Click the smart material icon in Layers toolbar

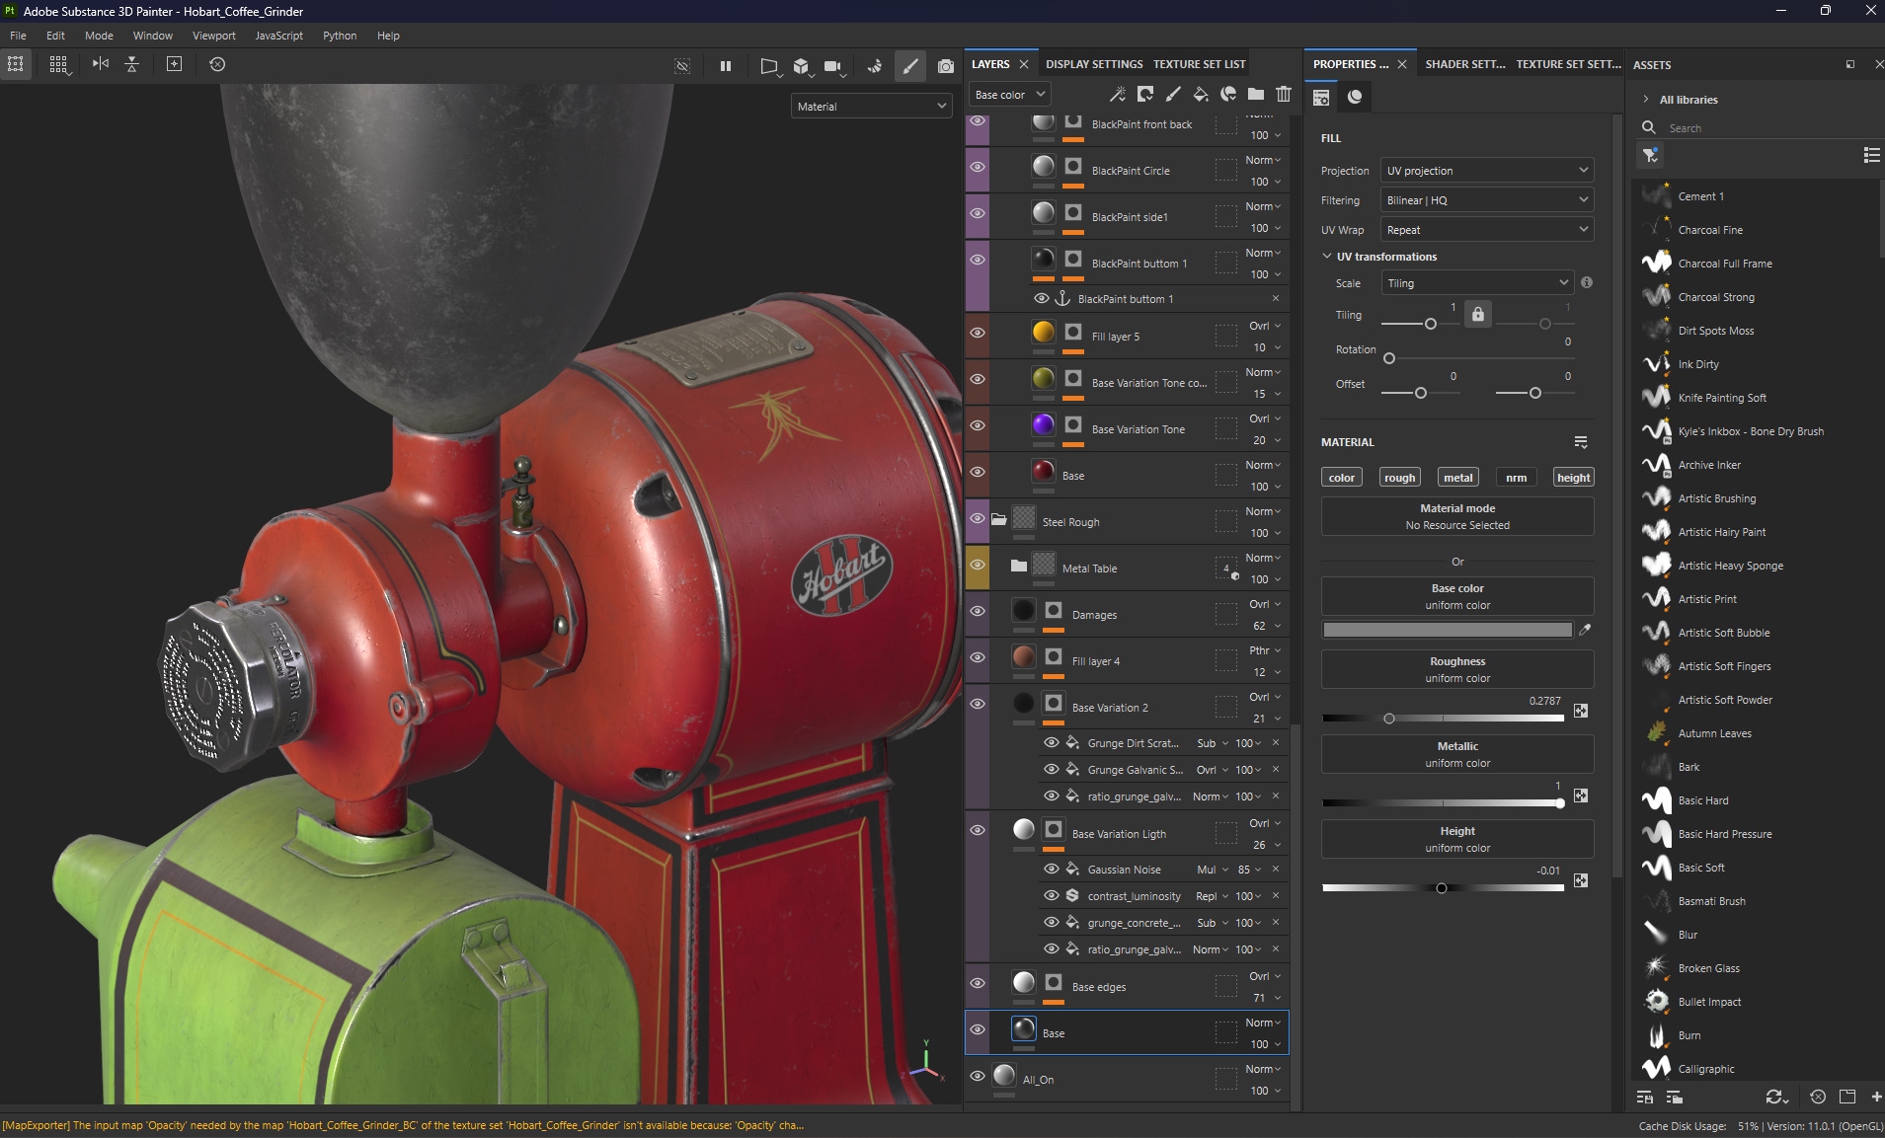tap(1228, 95)
